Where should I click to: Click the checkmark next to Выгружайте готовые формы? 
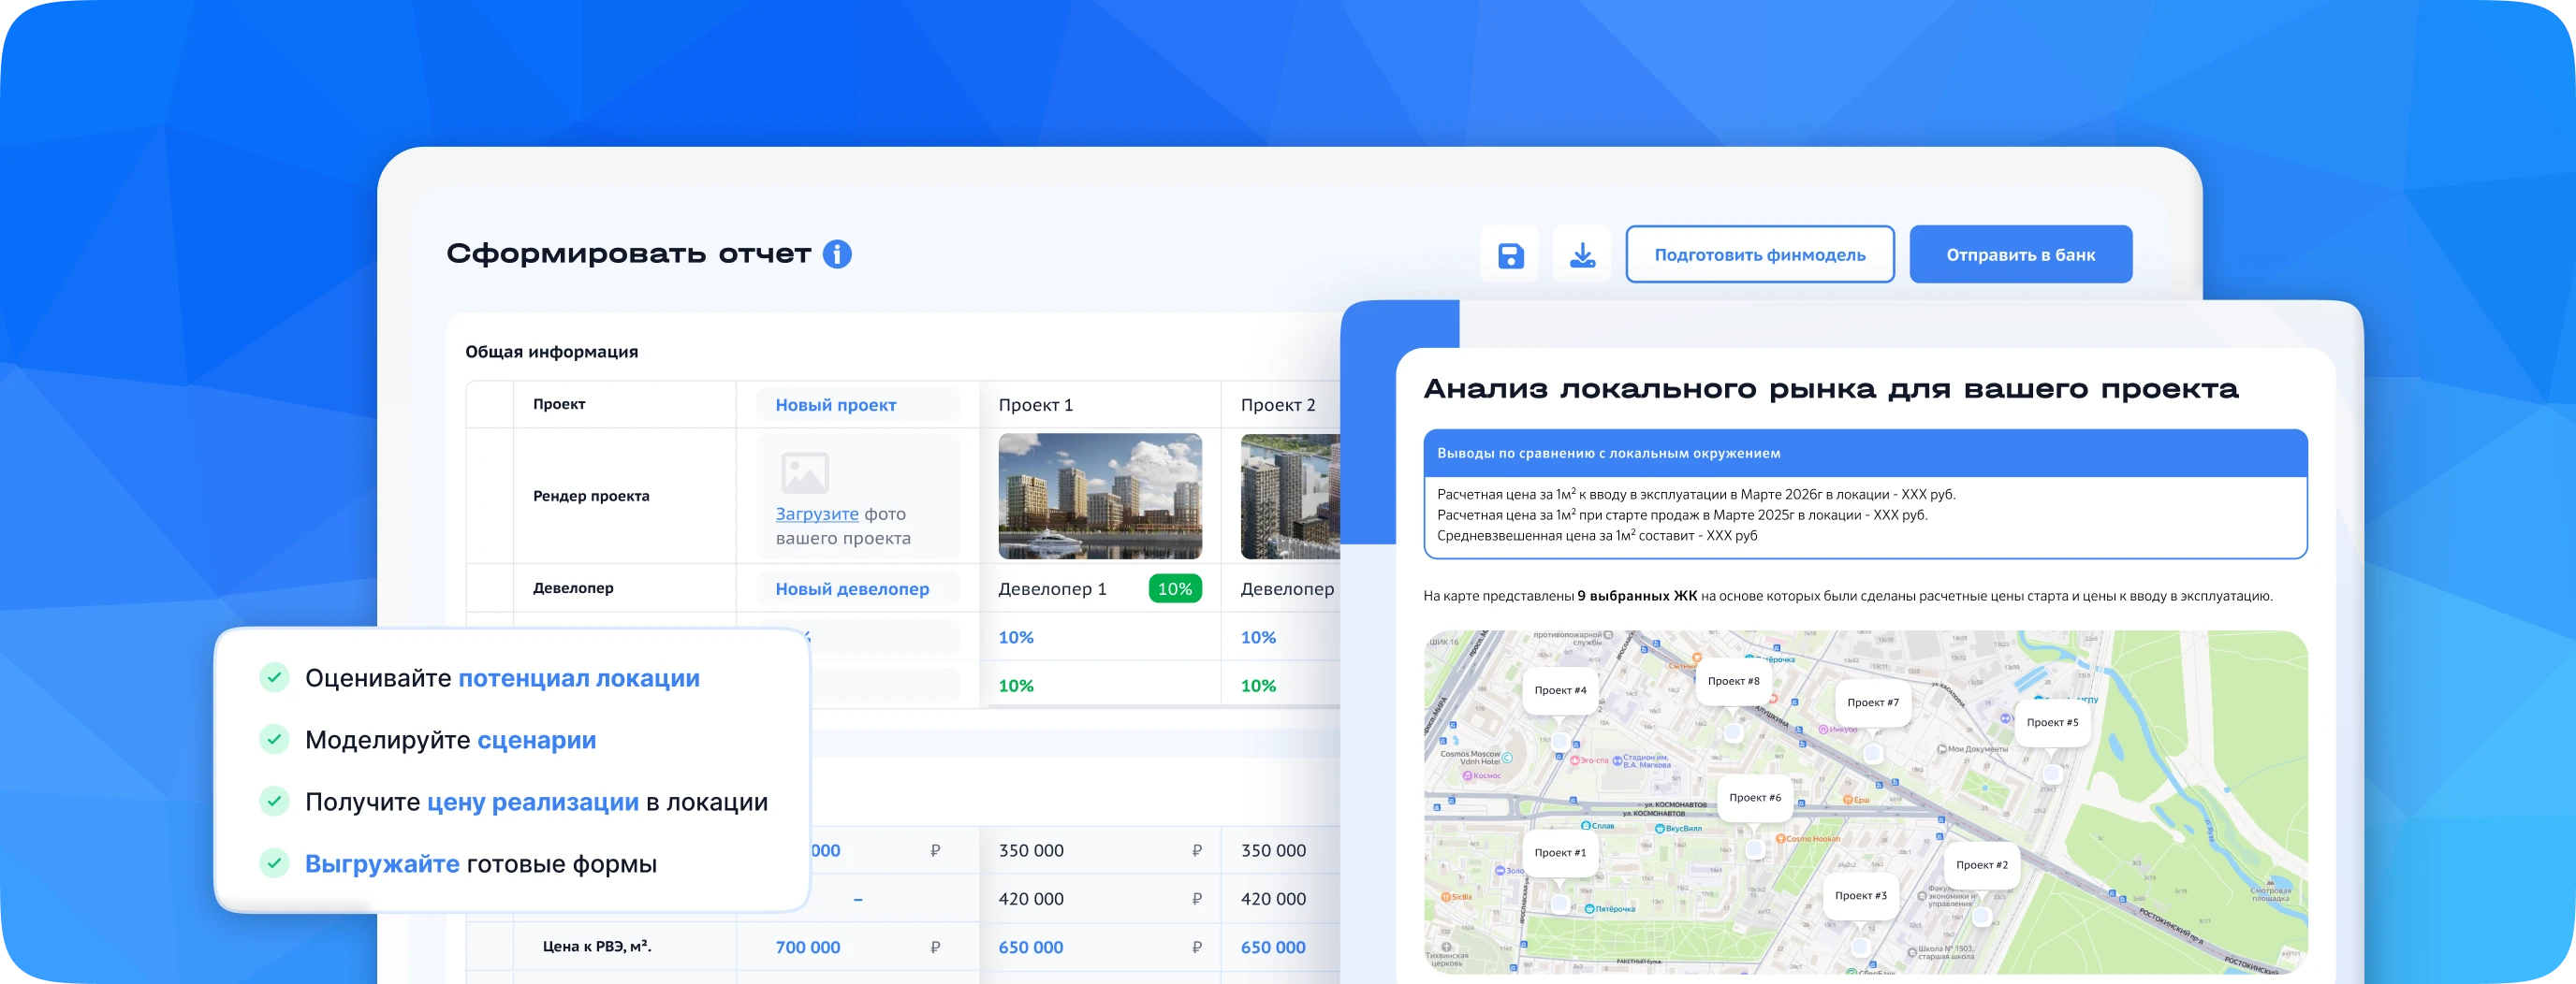point(274,864)
